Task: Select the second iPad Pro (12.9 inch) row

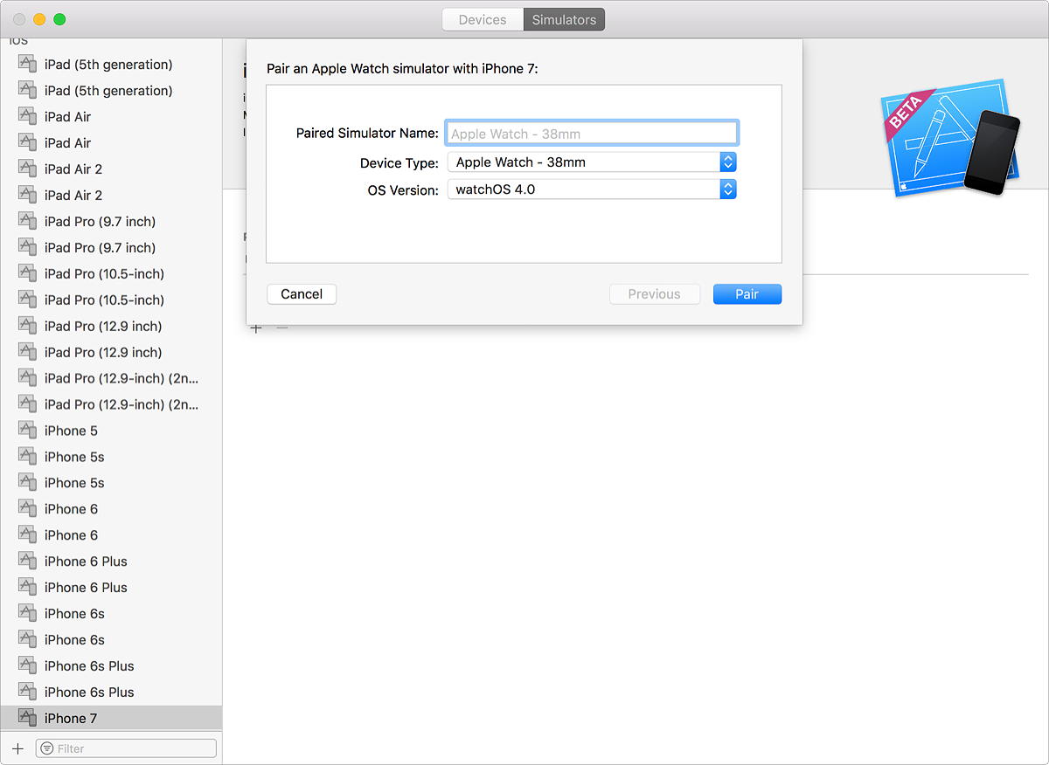Action: (x=111, y=352)
